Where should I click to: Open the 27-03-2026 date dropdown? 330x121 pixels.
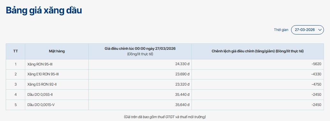point(307,30)
